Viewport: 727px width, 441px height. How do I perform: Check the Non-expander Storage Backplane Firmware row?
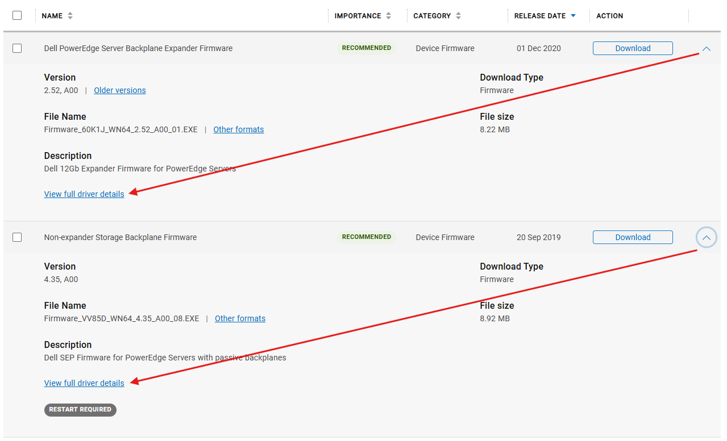point(17,237)
